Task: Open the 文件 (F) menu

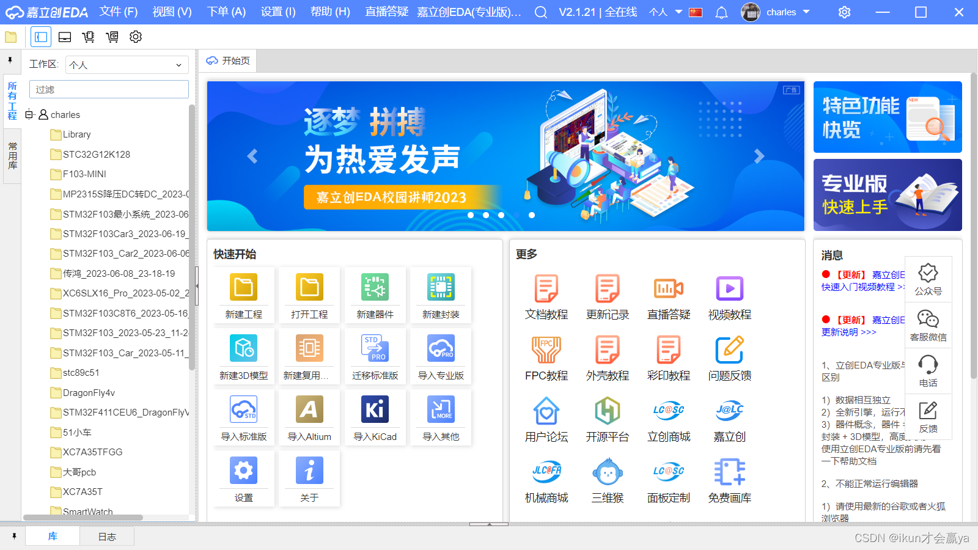Action: point(119,12)
